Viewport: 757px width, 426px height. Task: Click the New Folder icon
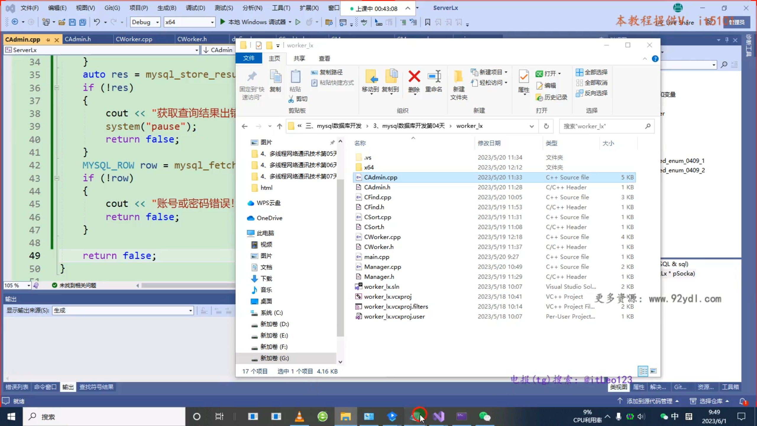459,78
